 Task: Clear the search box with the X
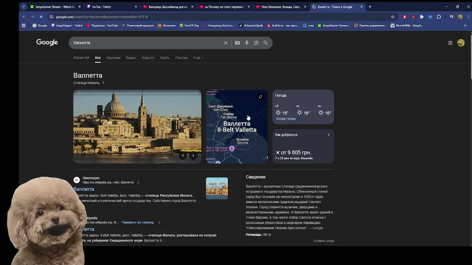(x=226, y=43)
